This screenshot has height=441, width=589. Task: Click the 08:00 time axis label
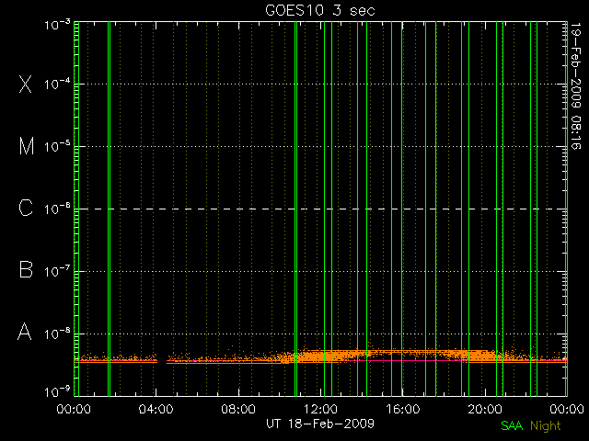pos(238,409)
